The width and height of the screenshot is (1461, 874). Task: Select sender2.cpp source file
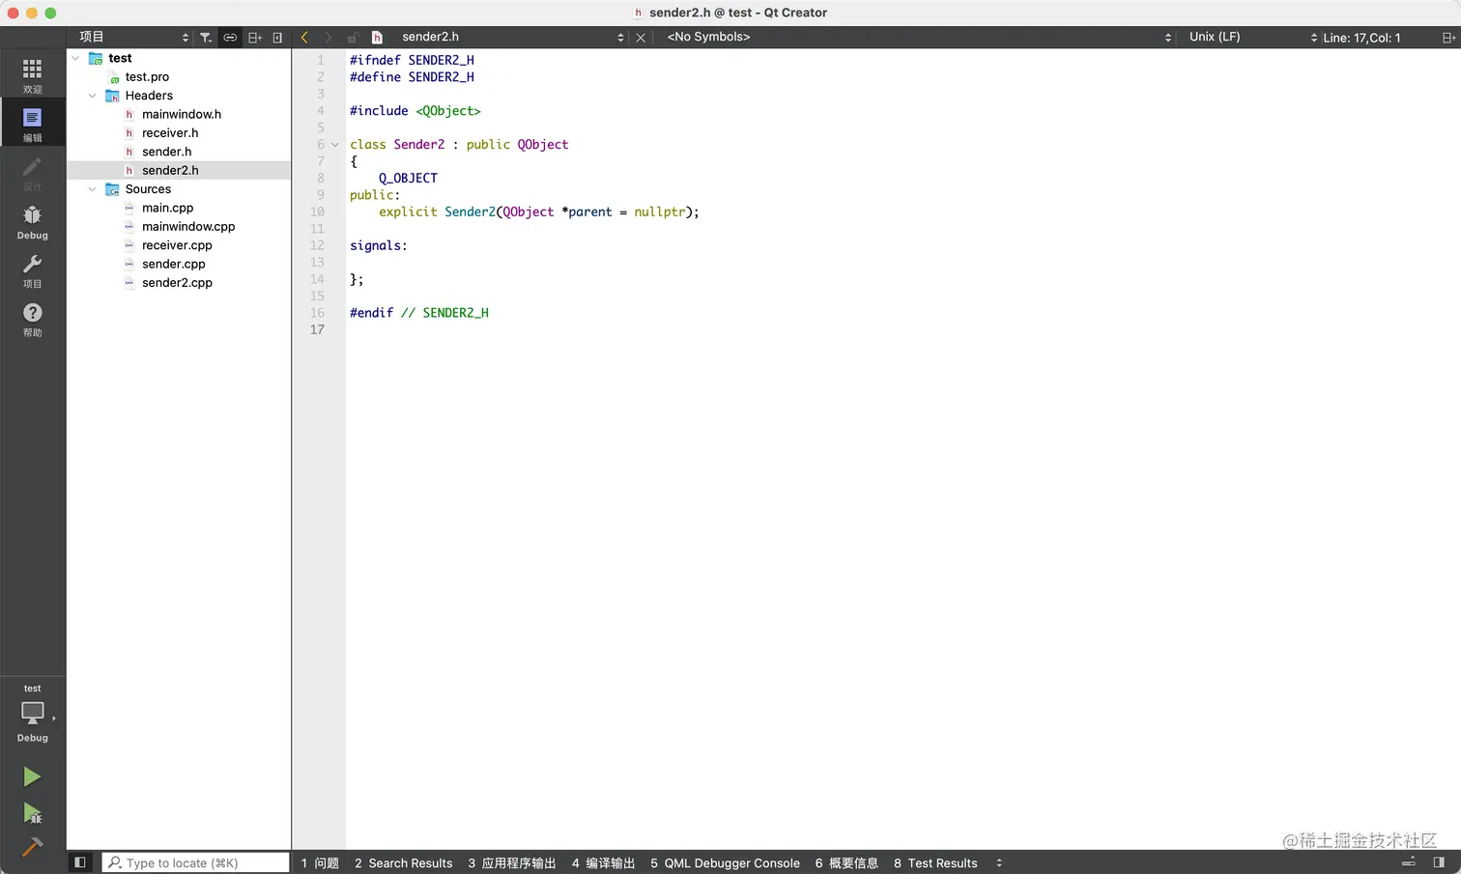[x=177, y=283]
